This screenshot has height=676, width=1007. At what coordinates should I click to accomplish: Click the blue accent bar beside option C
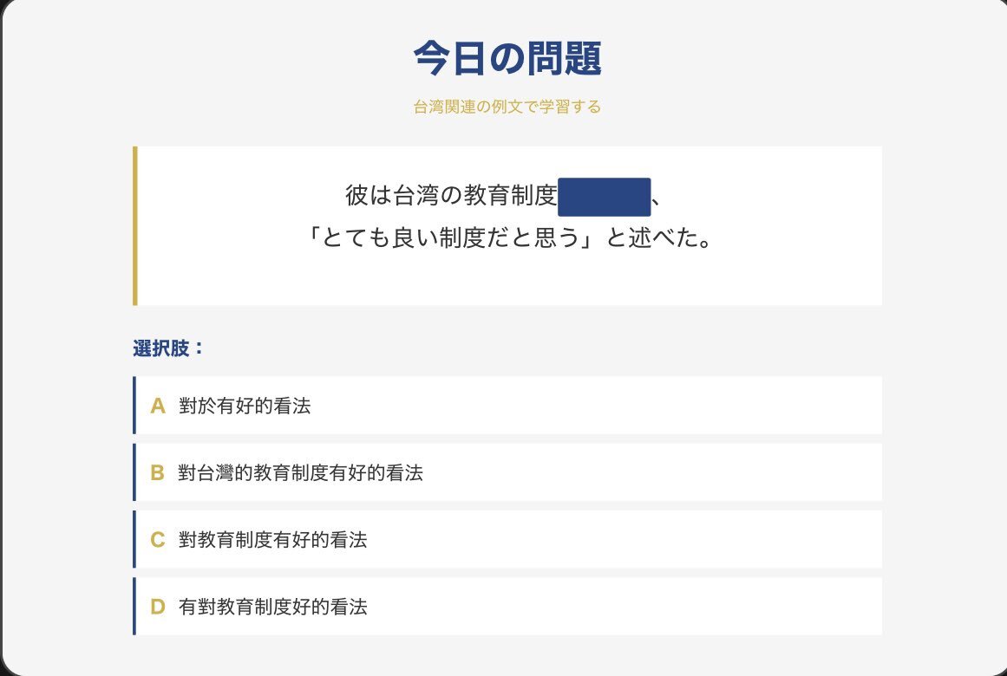coord(134,539)
